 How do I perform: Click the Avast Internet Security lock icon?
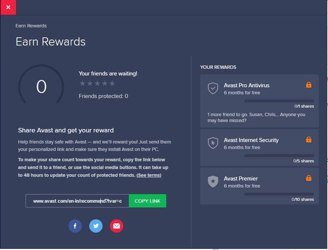[x=308, y=139]
